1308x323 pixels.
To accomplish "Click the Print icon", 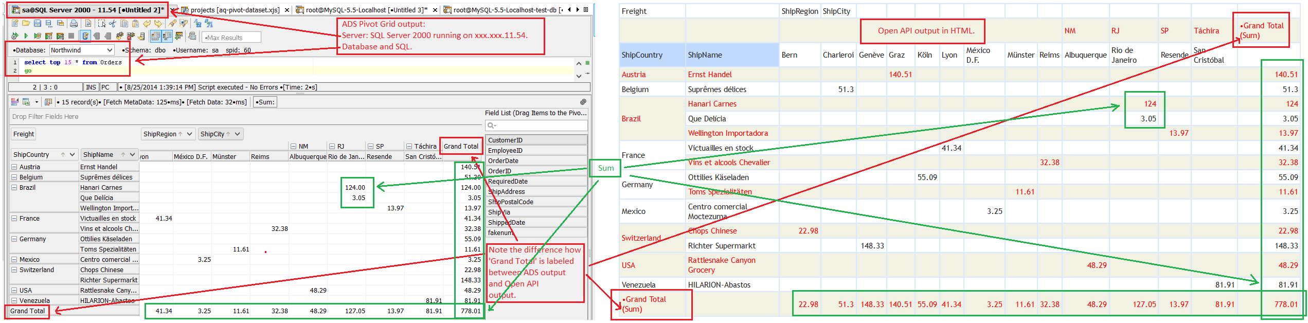I will click(x=74, y=23).
